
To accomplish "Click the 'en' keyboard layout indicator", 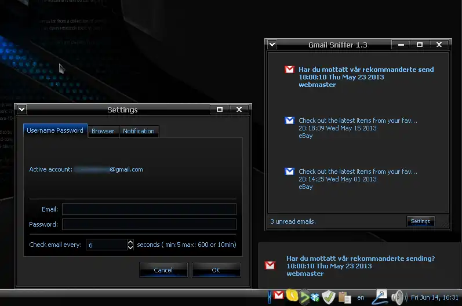I will 361,297.
